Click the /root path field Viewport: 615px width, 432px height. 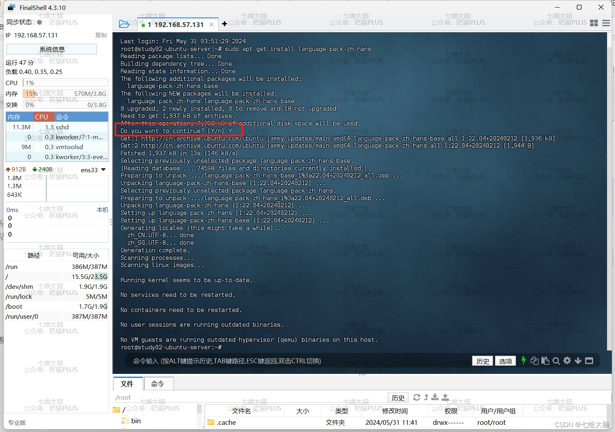tap(251, 397)
